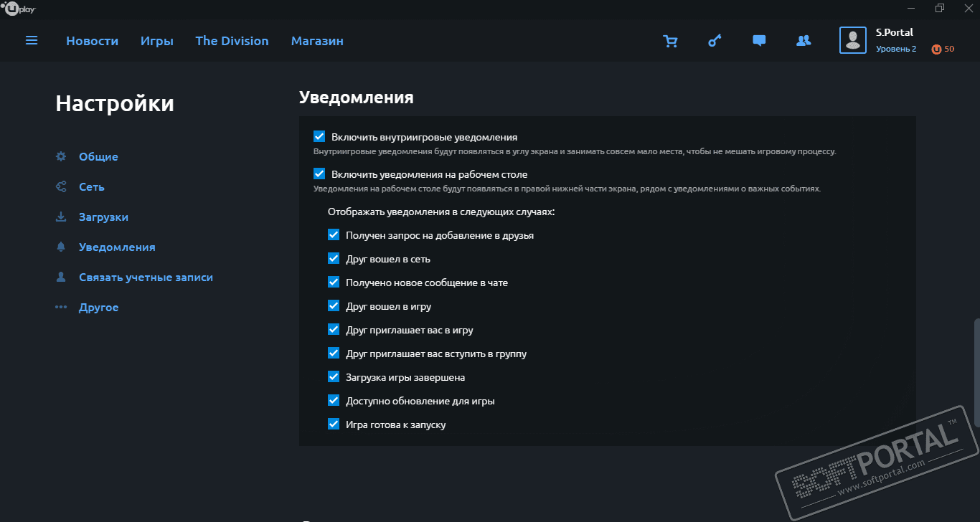Screen dimensions: 980x522
Task: Uncheck 'Игра готова к запуску' option
Action: (334, 424)
